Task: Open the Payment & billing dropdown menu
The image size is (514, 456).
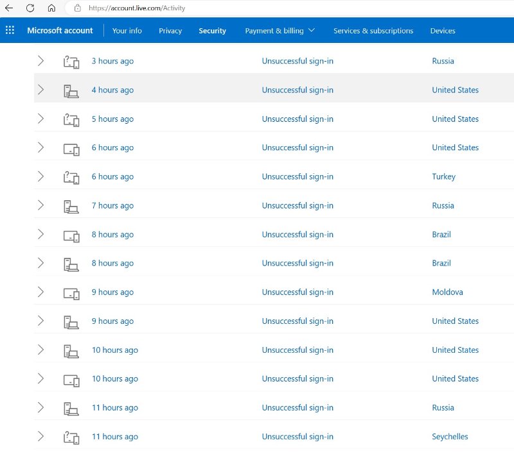Action: point(279,30)
